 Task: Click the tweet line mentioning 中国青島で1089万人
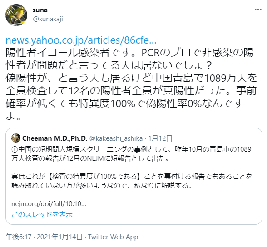[x=131, y=78]
